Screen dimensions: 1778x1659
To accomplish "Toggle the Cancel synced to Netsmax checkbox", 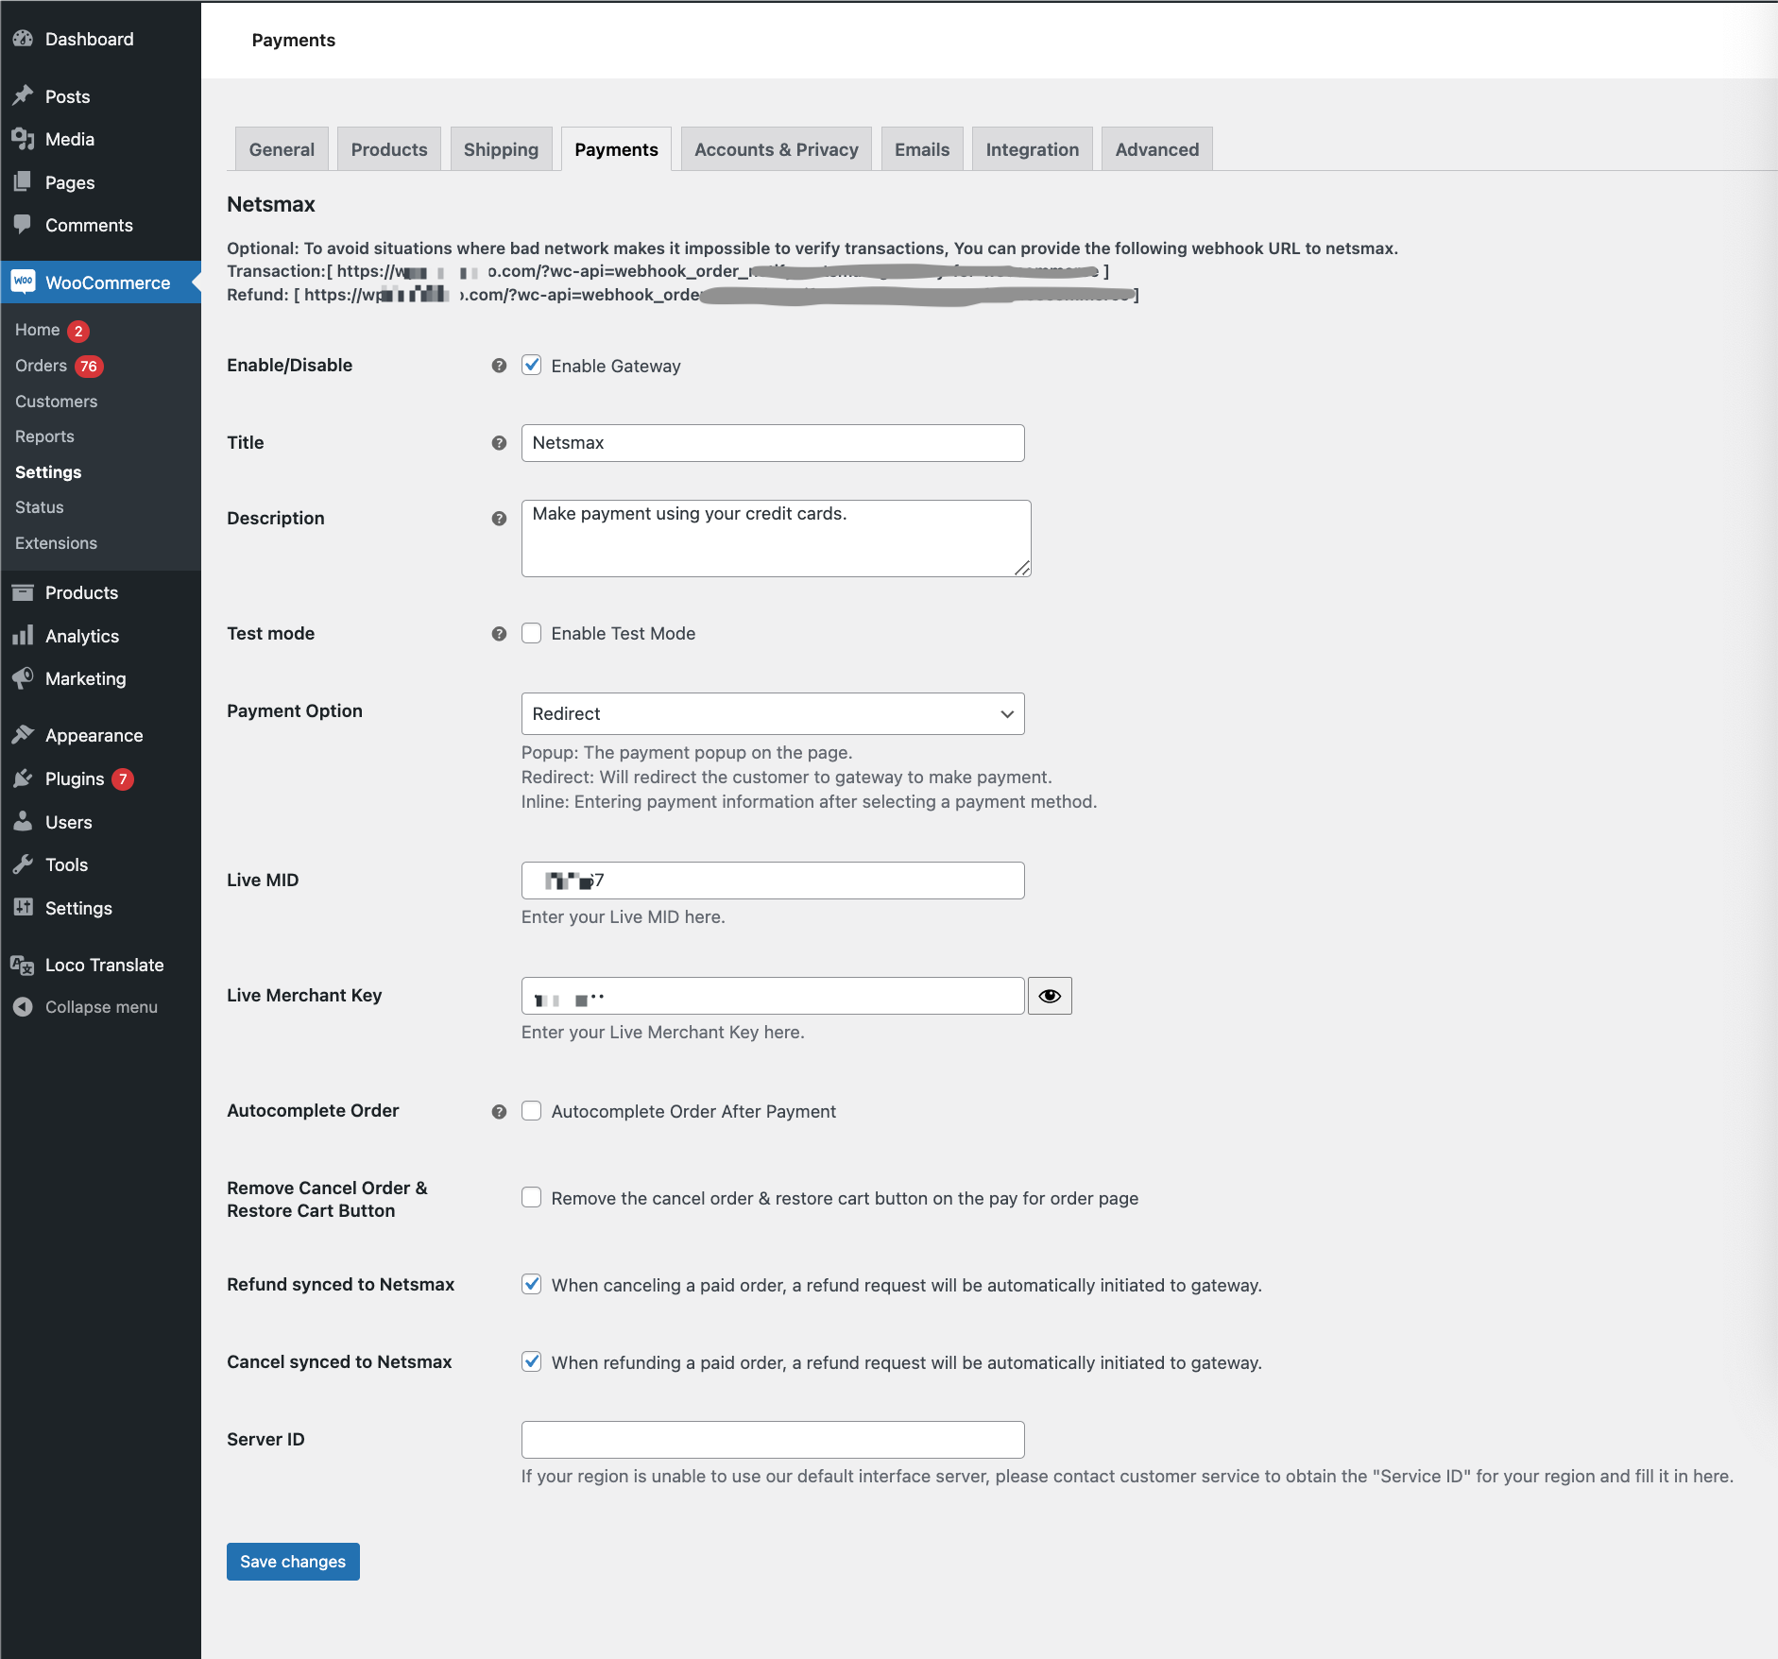I will tap(532, 1362).
